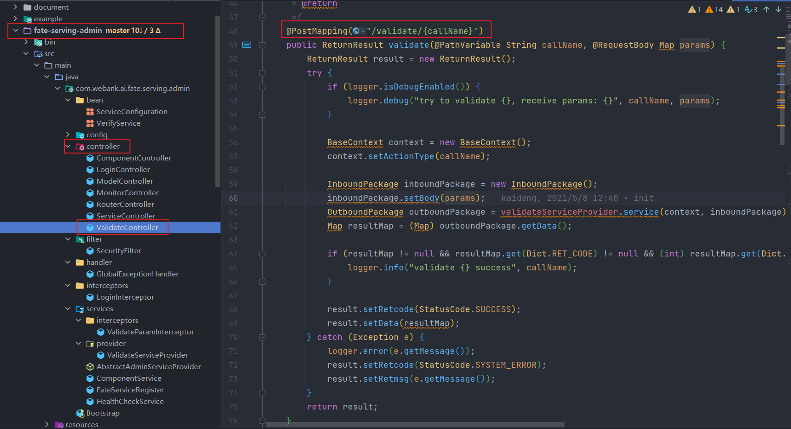Fold the try block at line 51
Screen dimensions: 791x429
click(262, 73)
